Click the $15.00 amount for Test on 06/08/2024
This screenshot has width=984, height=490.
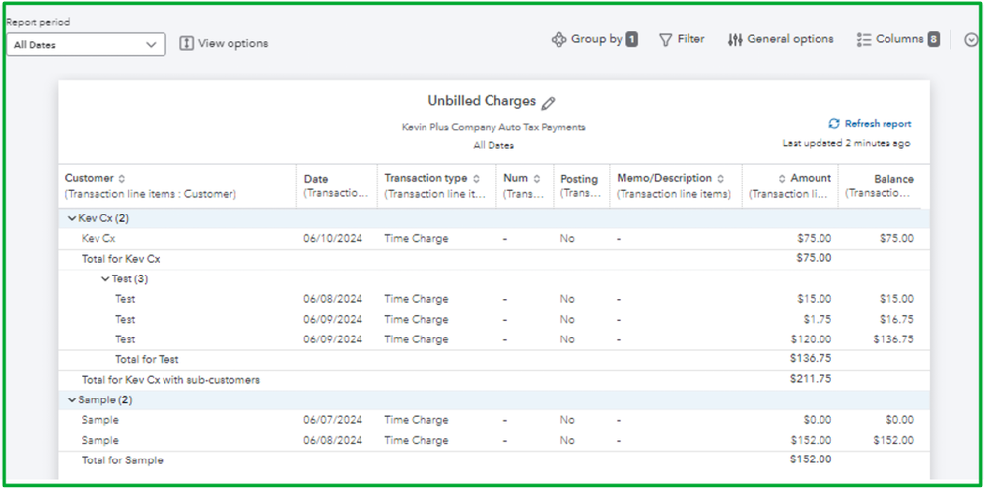pyautogui.click(x=815, y=299)
